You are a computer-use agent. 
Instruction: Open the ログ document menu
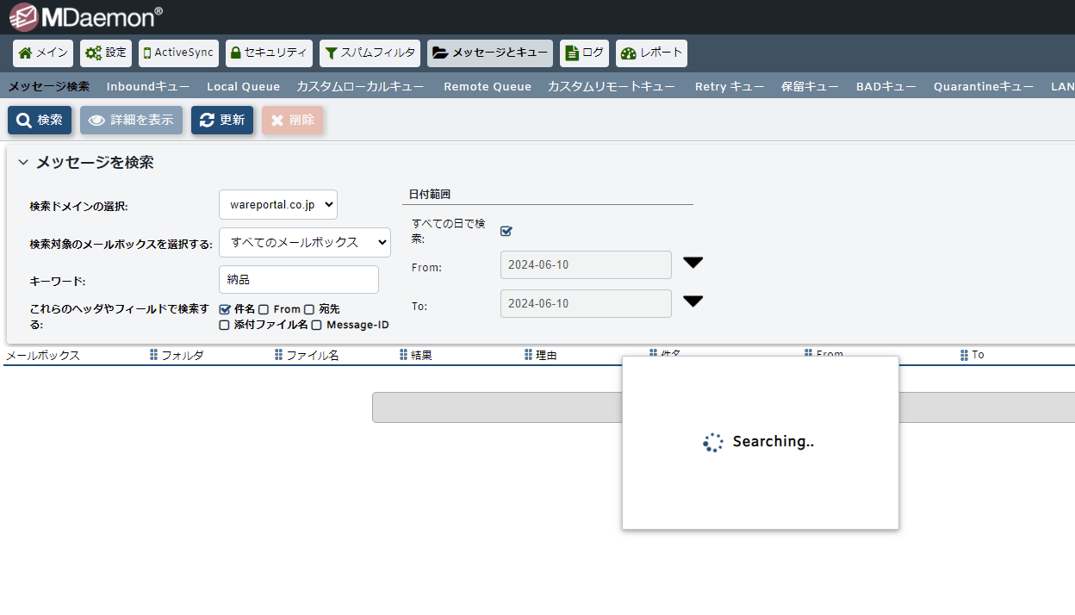[584, 53]
